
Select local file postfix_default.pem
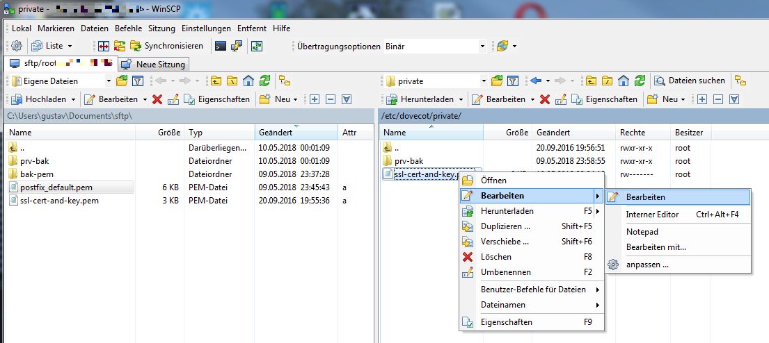coord(56,187)
